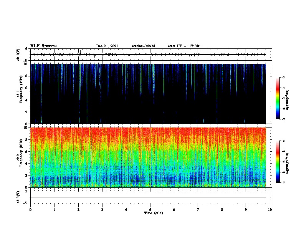304x235 pixels.
Task: Select the "start UT = 17:30: 1" text
Action: click(185, 46)
